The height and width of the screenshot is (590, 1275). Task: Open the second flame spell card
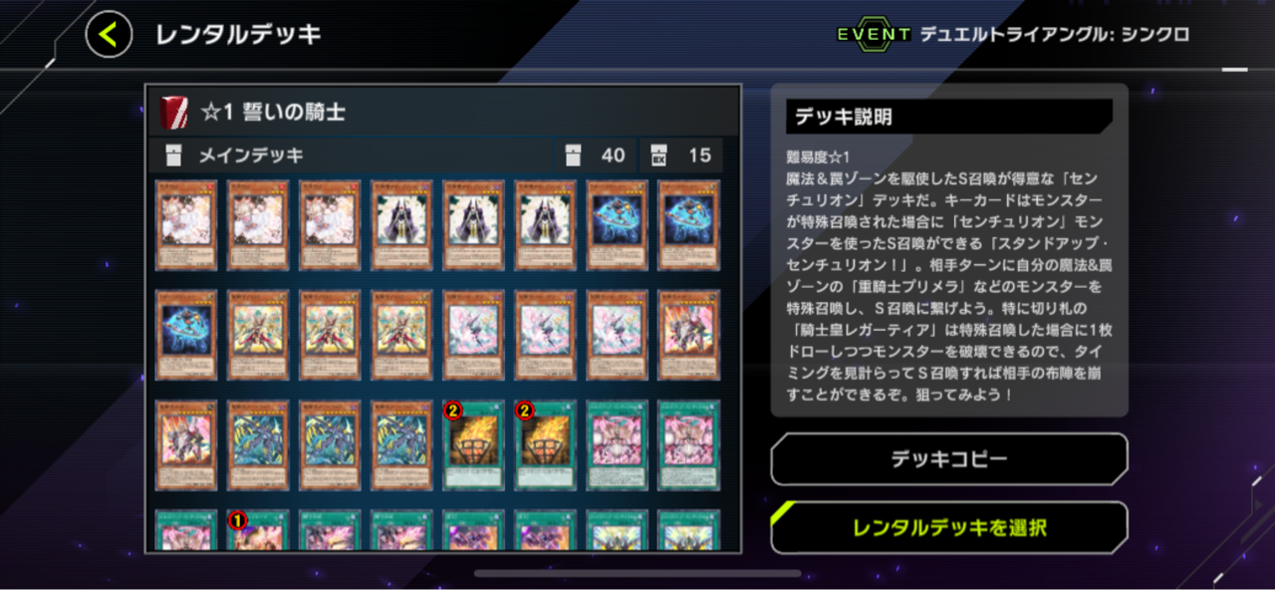pos(545,444)
